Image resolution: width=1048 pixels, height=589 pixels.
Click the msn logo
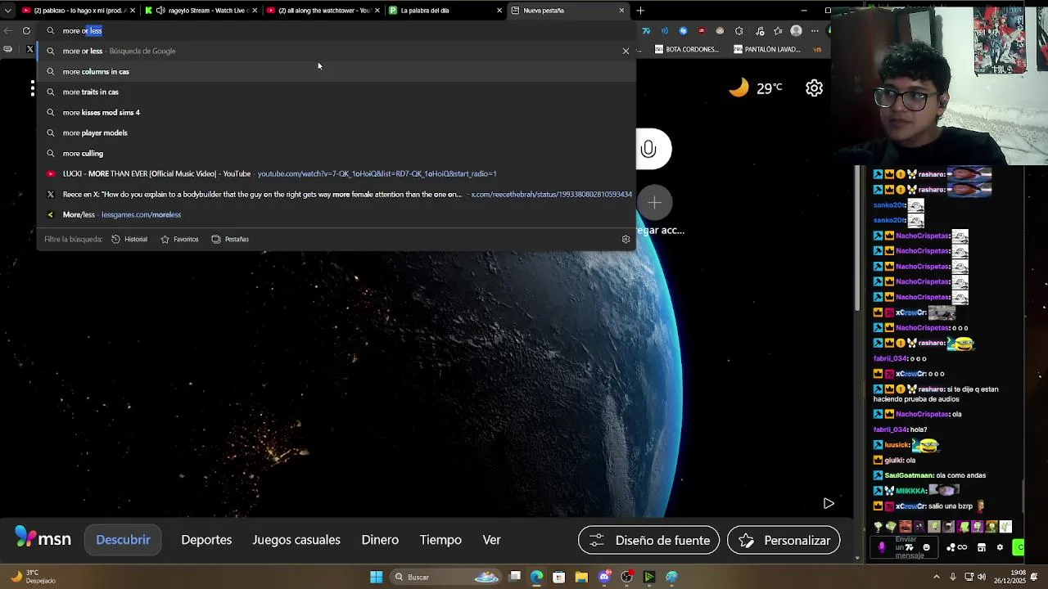[43, 538]
